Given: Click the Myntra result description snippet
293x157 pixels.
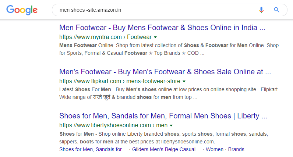Looking at the screenshot, I should tap(169, 49).
